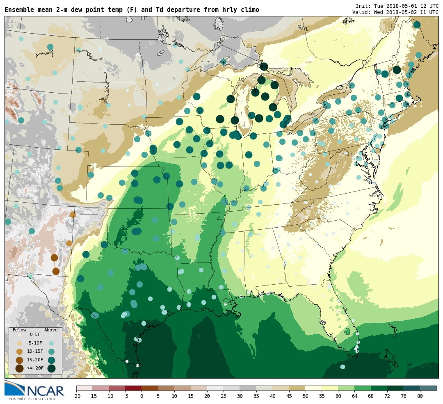443x404 pixels.
Task: Pick the colorbar swatch between 76 and 80
Action: pos(412,388)
